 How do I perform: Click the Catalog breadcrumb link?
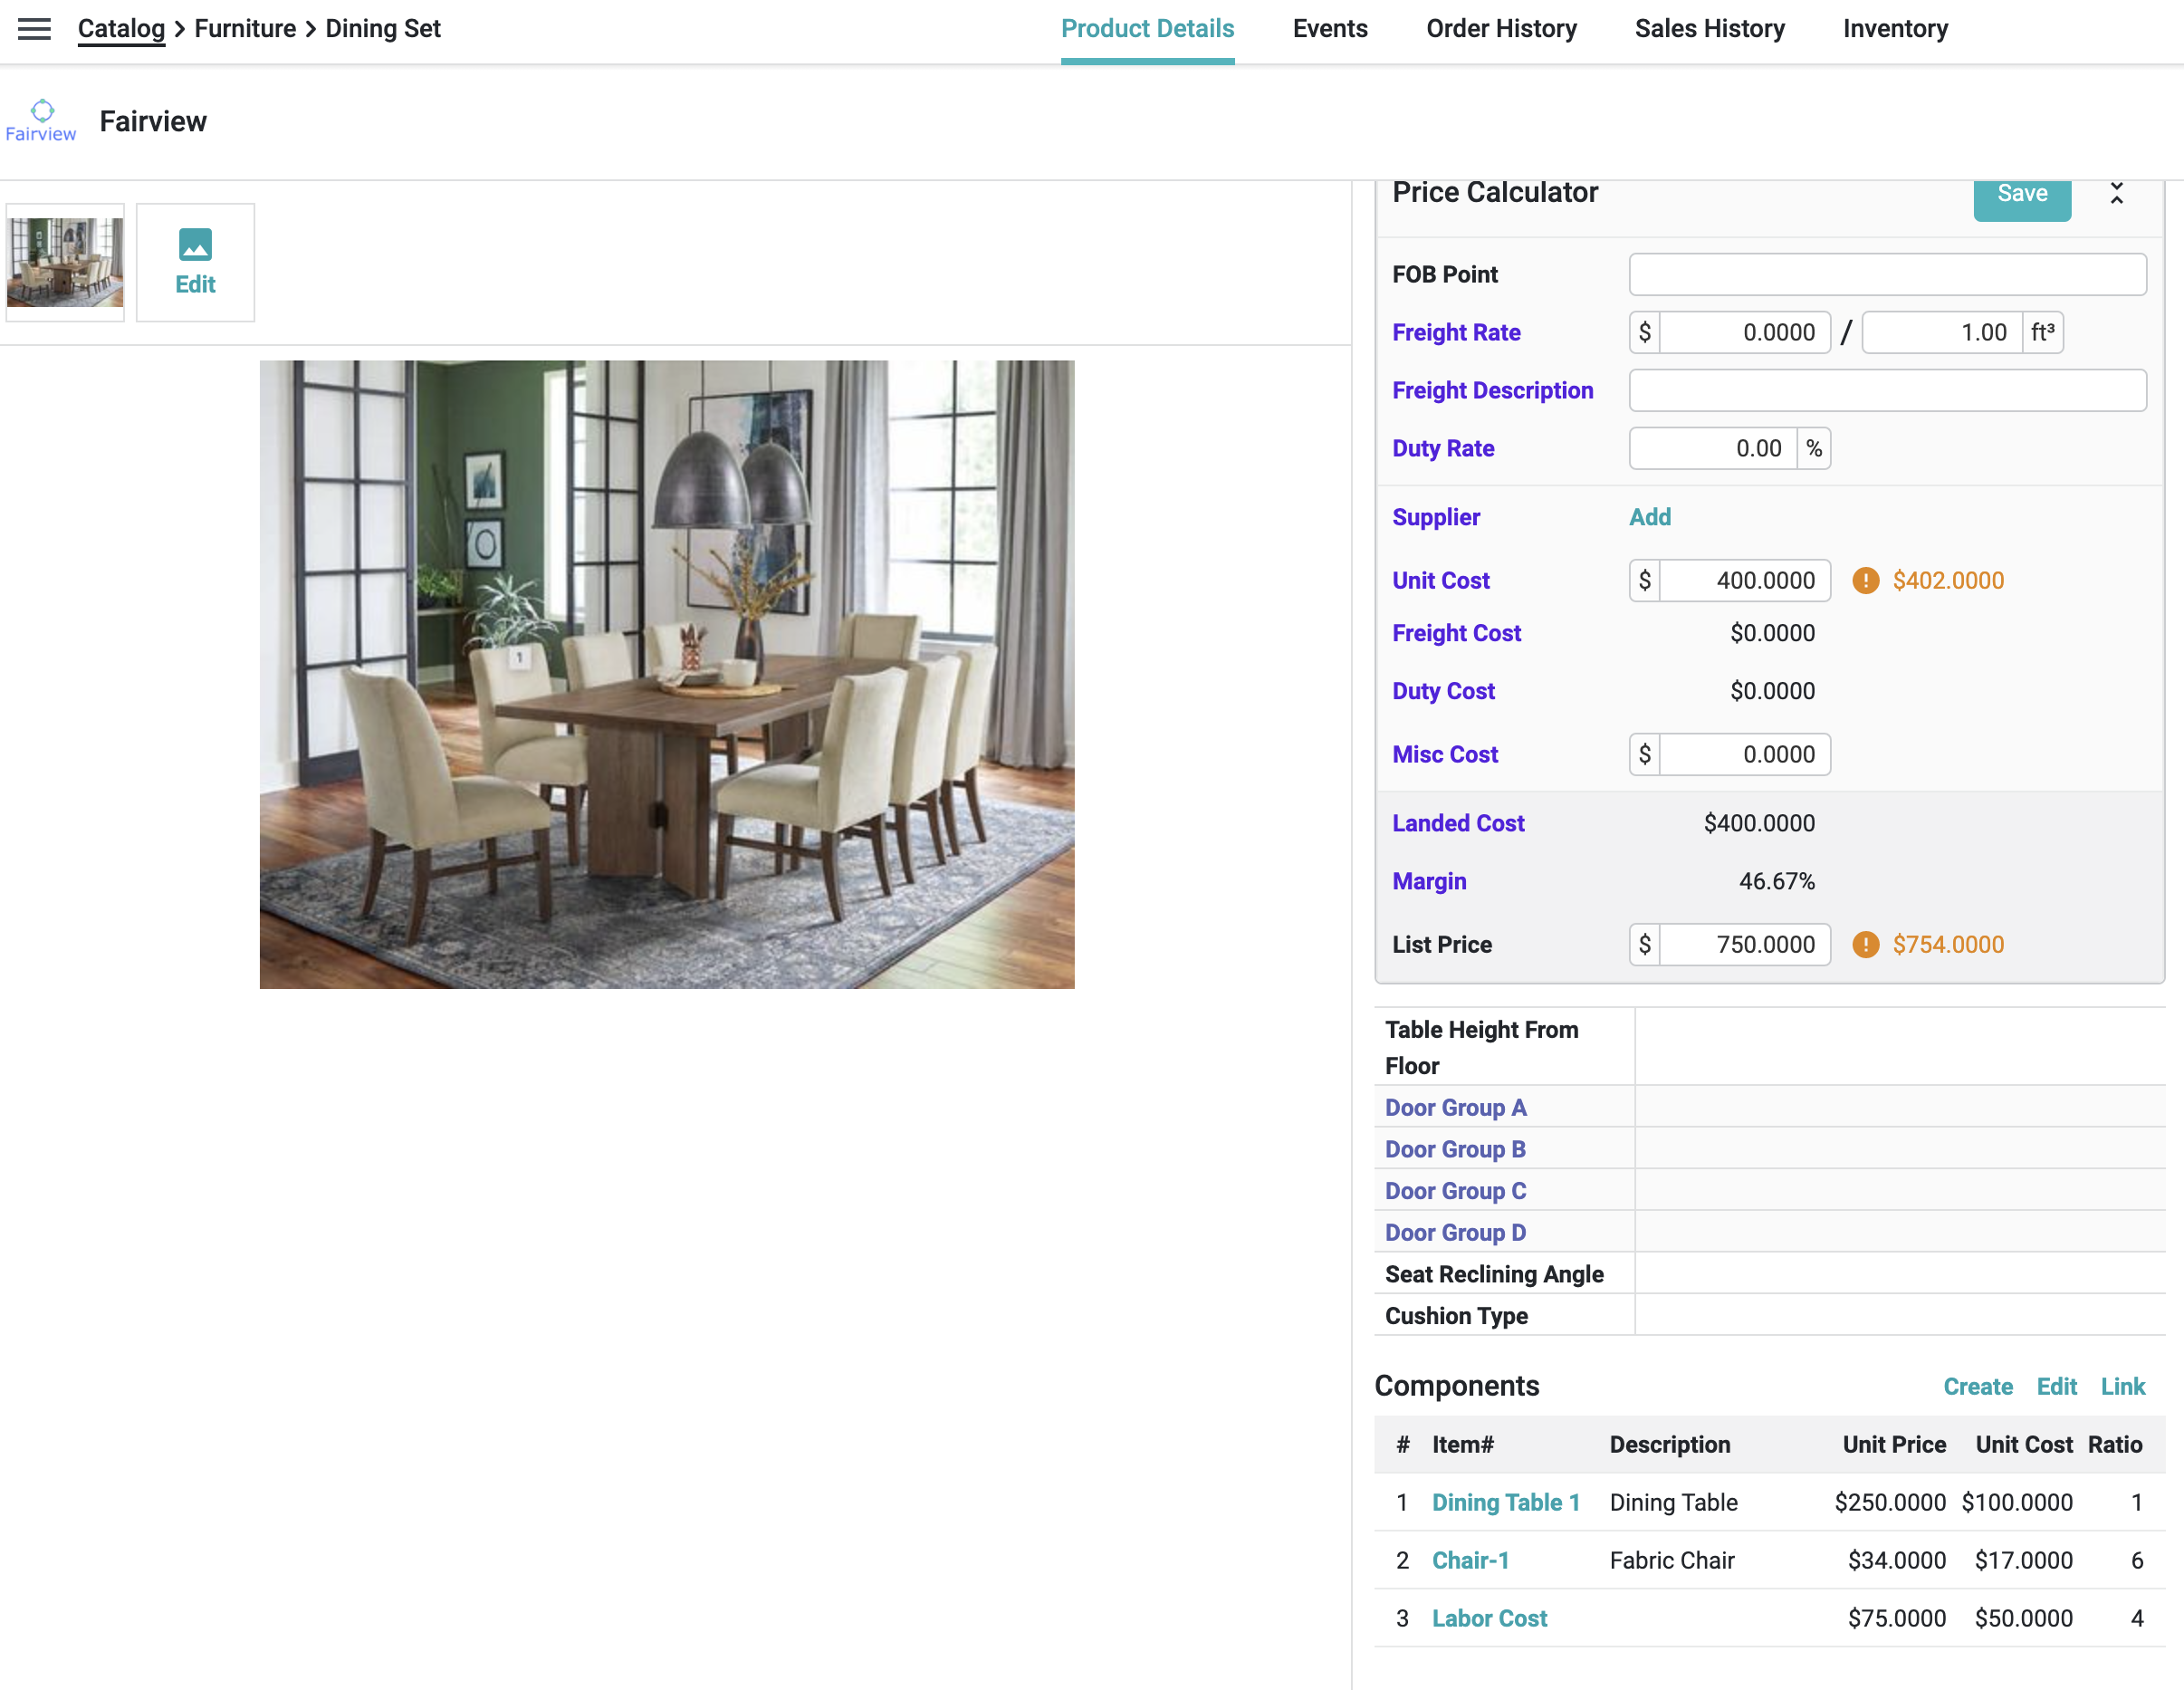121,29
